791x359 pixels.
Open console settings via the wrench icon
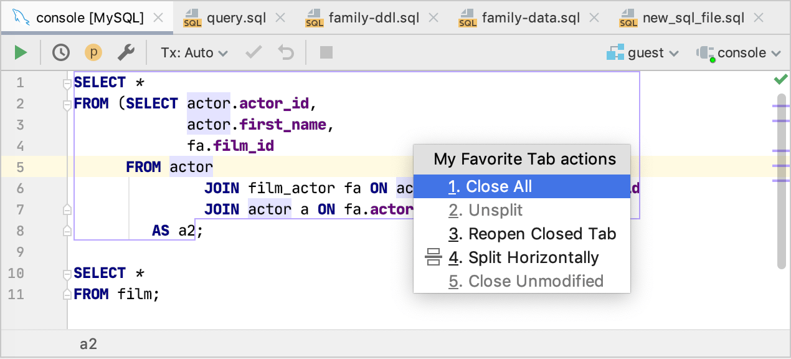pyautogui.click(x=126, y=52)
